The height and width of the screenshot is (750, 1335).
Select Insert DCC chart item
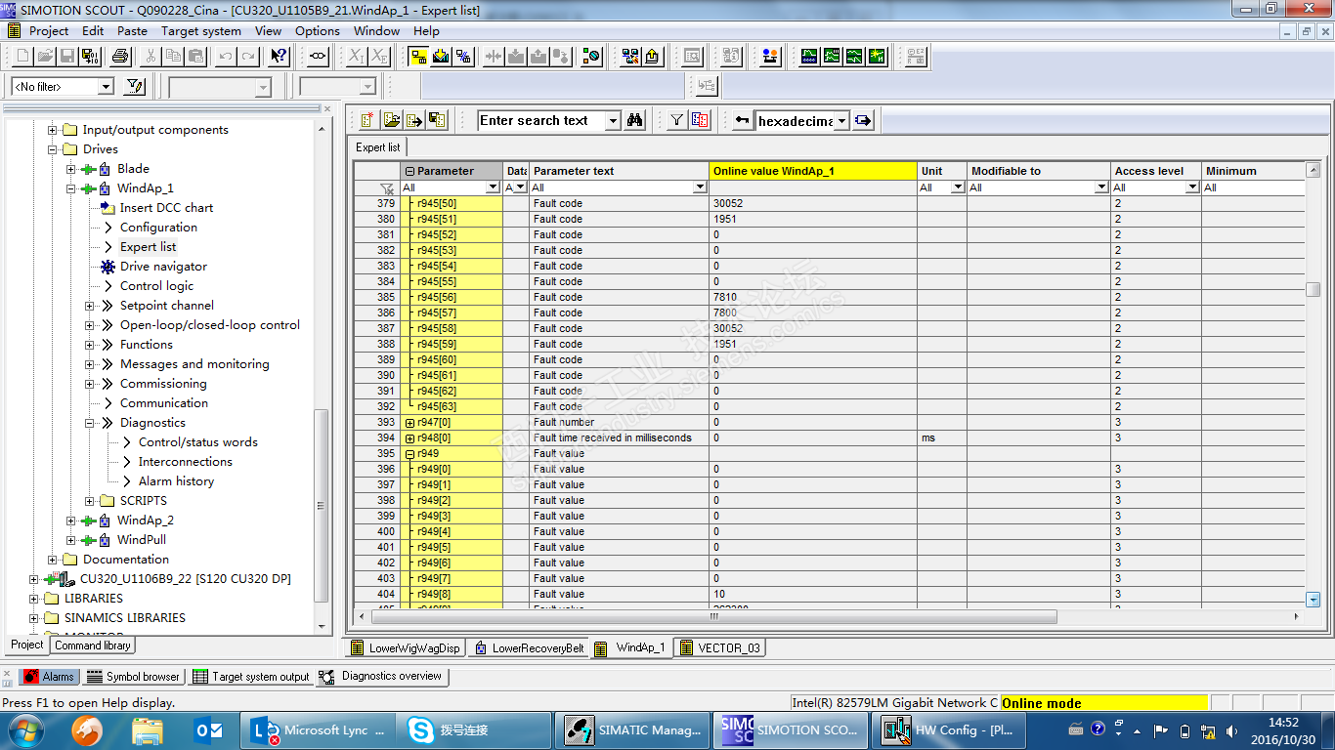(x=166, y=208)
